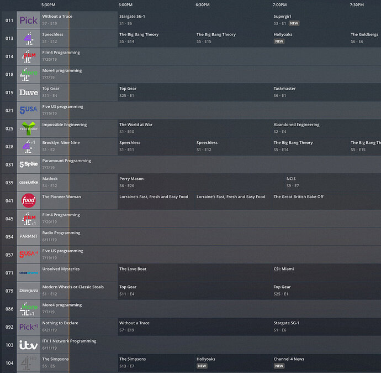Select the Food Network logo on 041

[x=28, y=200]
